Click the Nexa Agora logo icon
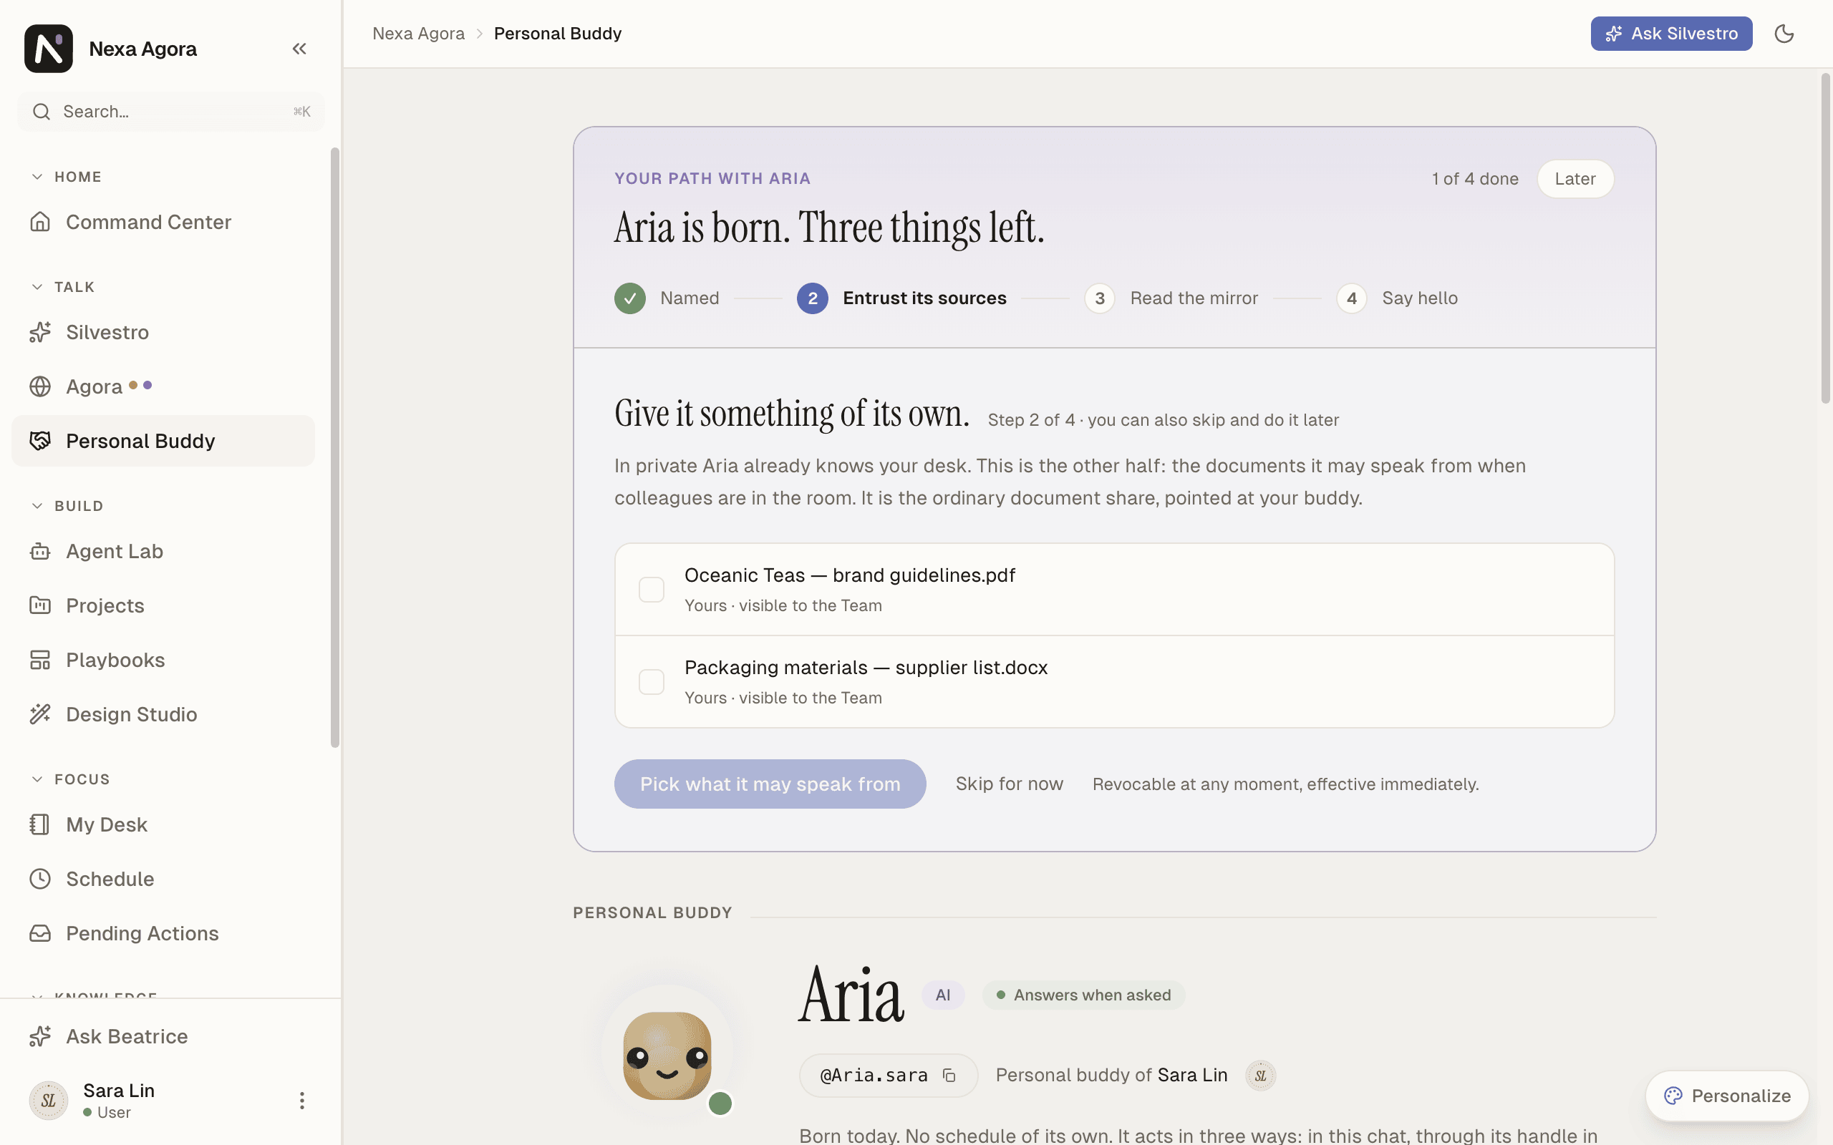 click(x=49, y=49)
